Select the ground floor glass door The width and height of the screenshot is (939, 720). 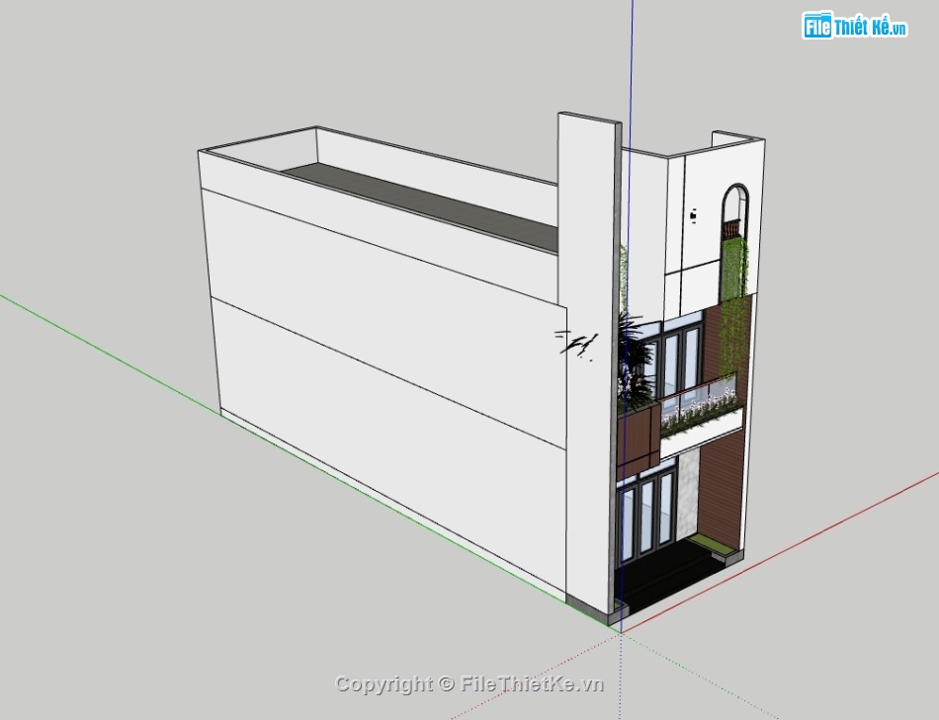pyautogui.click(x=645, y=519)
